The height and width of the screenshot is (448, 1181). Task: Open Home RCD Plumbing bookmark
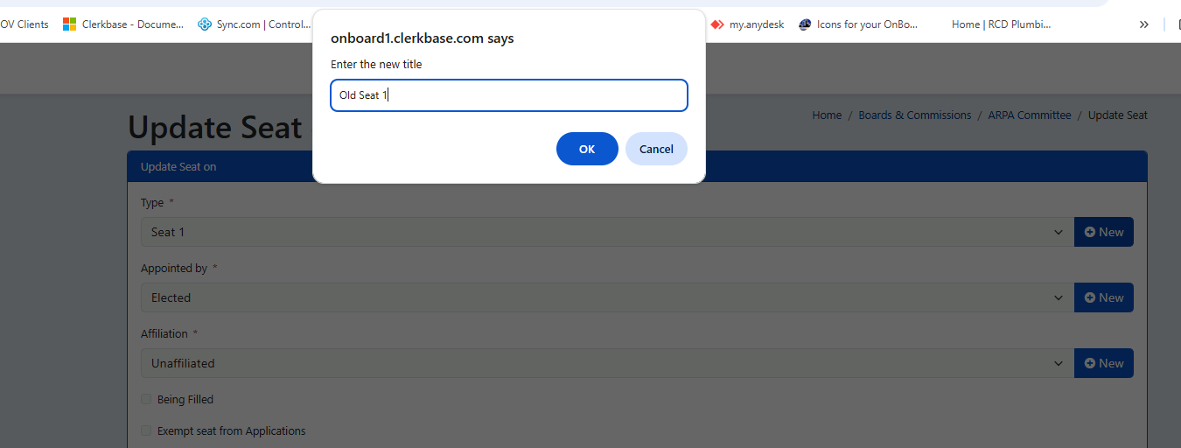tap(1001, 24)
